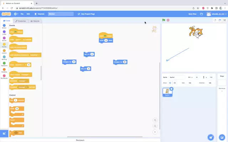The height and width of the screenshot is (142, 228).
Task: Click the sprite y position field
Action: [211, 77]
